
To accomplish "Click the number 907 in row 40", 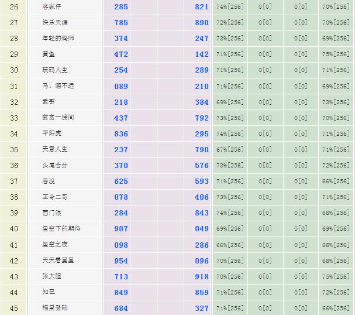I will (121, 229).
